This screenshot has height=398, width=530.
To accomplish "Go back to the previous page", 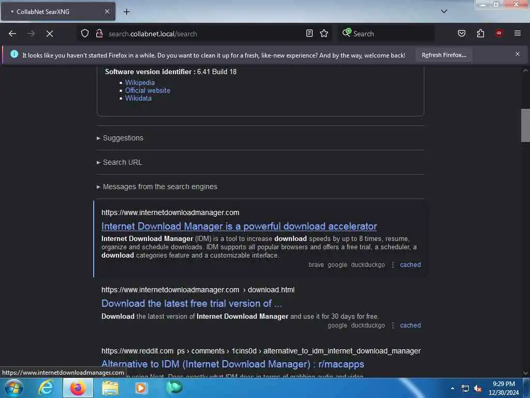I will pyautogui.click(x=12, y=34).
